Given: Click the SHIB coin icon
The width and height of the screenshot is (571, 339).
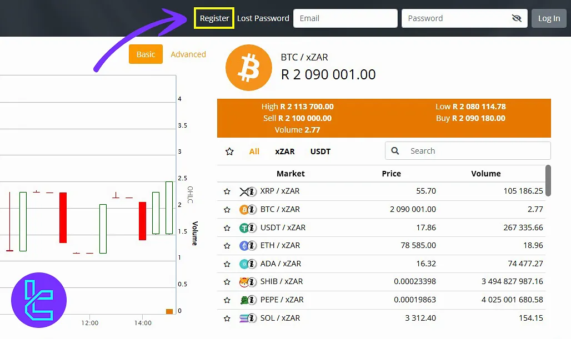Looking at the screenshot, I should (x=244, y=282).
